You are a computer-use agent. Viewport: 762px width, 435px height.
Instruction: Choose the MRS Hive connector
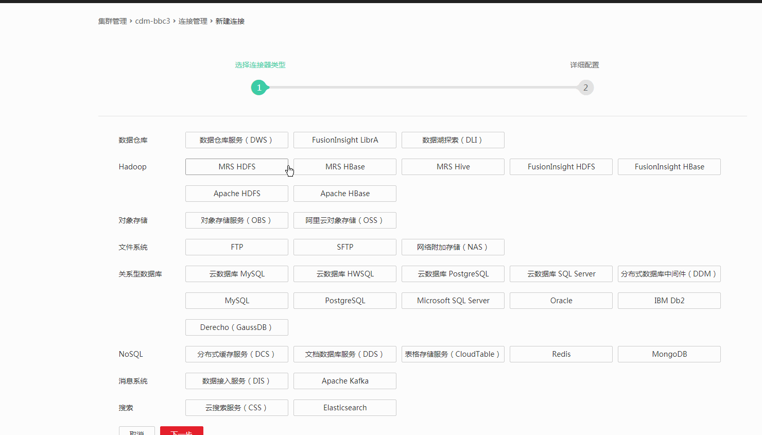click(453, 167)
